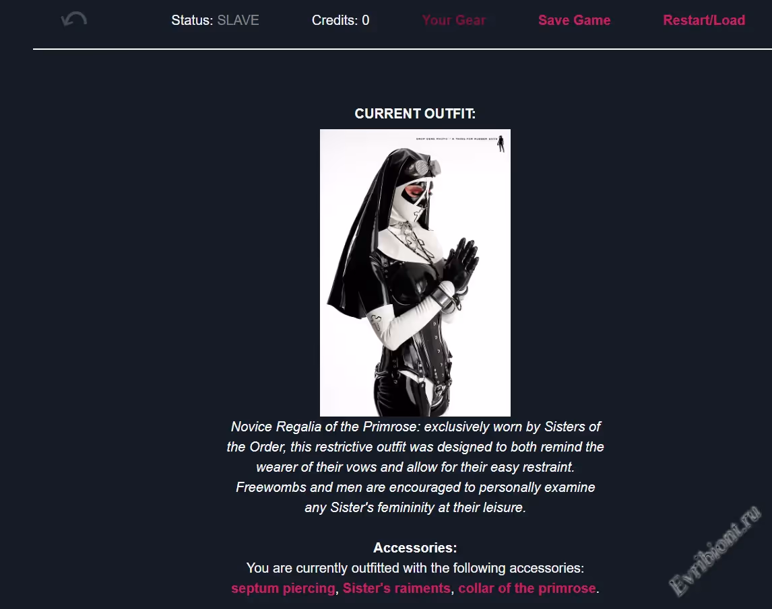772x609 pixels.
Task: Open the Sister's raiments link
Action: 396,588
